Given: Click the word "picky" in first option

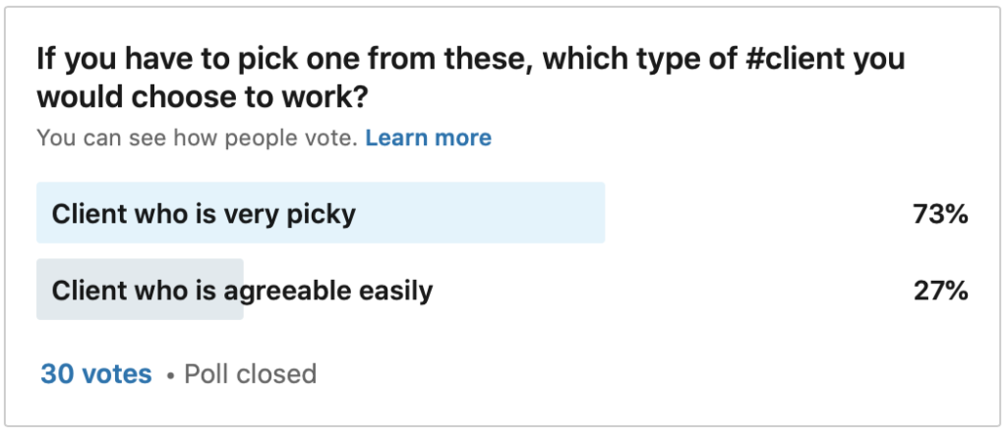Looking at the screenshot, I should coord(322,214).
